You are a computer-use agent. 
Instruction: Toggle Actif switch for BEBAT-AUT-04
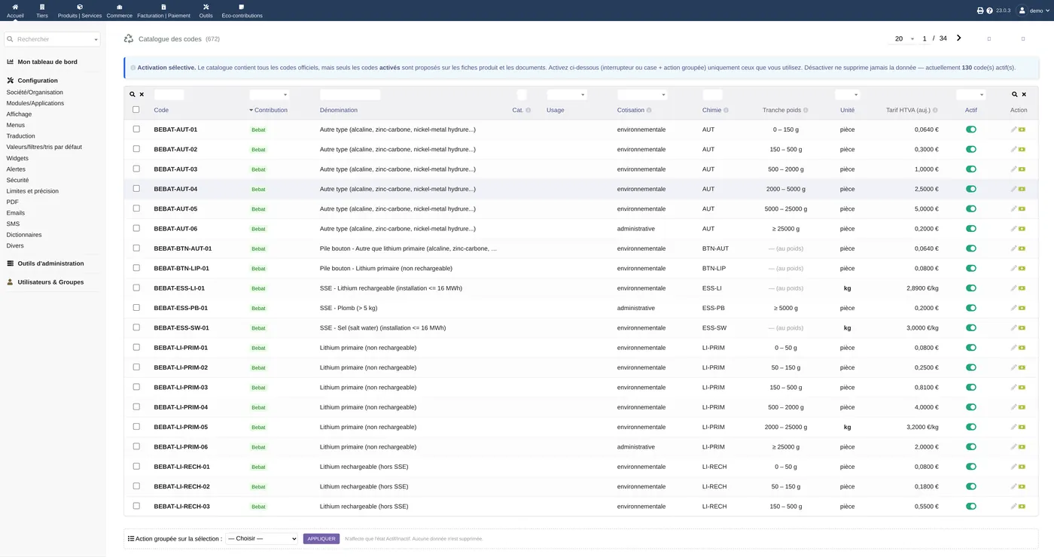pos(971,189)
